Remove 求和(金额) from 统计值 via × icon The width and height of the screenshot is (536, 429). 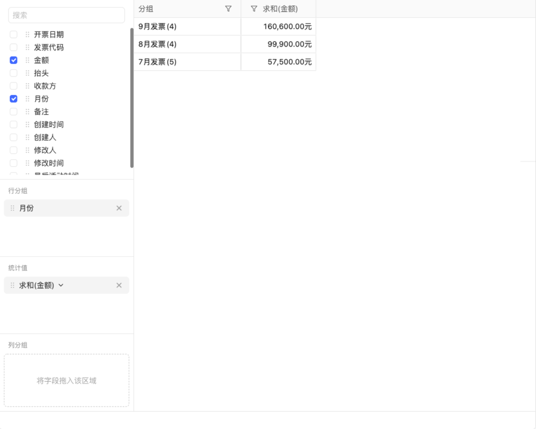tap(119, 285)
